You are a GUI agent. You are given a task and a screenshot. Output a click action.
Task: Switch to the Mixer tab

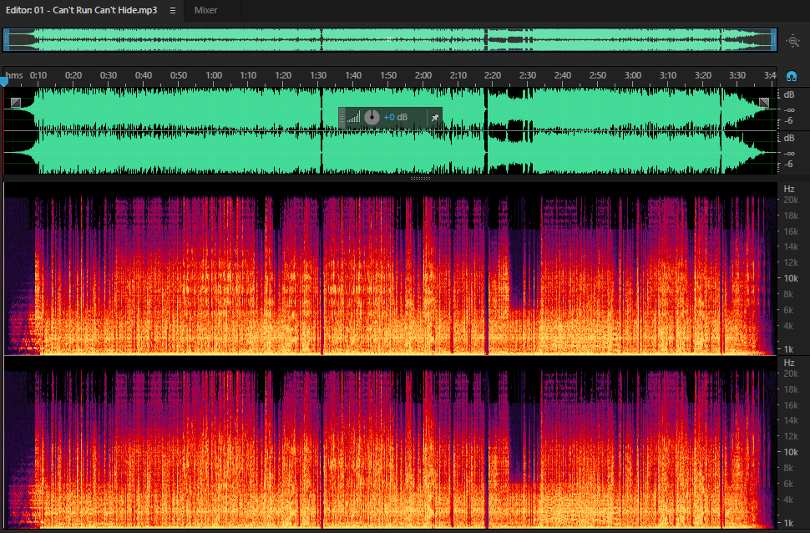(205, 10)
